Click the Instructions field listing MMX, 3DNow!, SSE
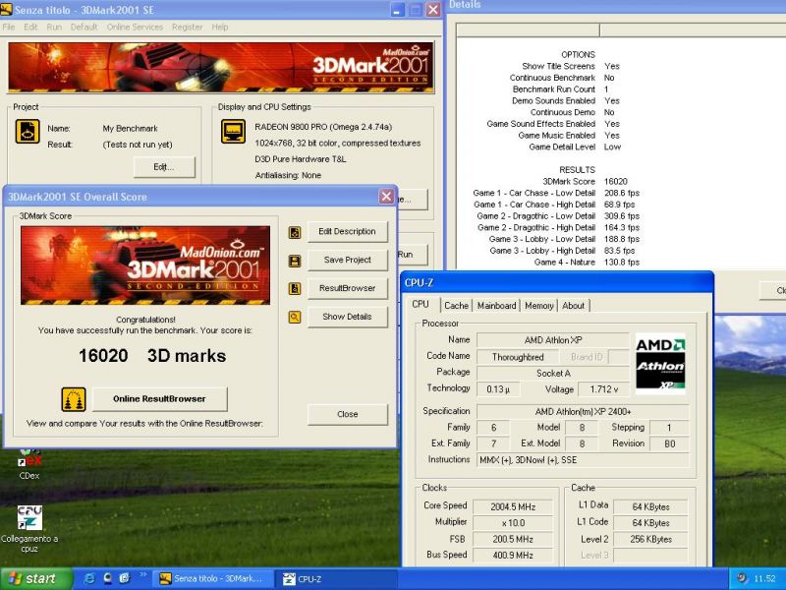Image resolution: width=786 pixels, height=590 pixels. [x=583, y=460]
